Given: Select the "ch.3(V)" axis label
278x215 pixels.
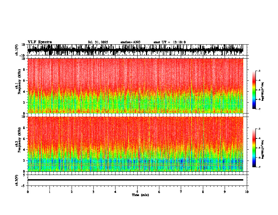Looking at the screenshot, I should pos(17,180).
